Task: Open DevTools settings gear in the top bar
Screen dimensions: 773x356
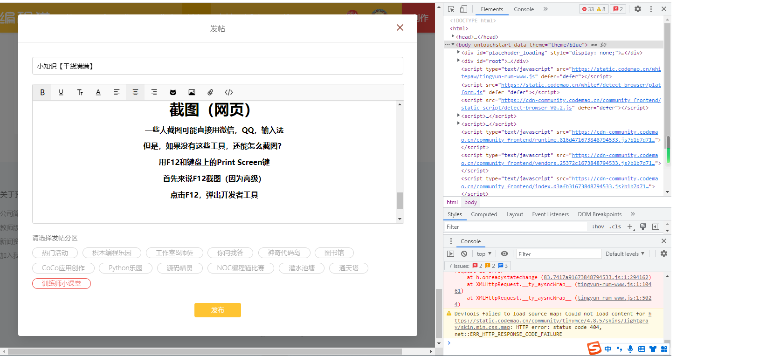Action: pyautogui.click(x=638, y=9)
